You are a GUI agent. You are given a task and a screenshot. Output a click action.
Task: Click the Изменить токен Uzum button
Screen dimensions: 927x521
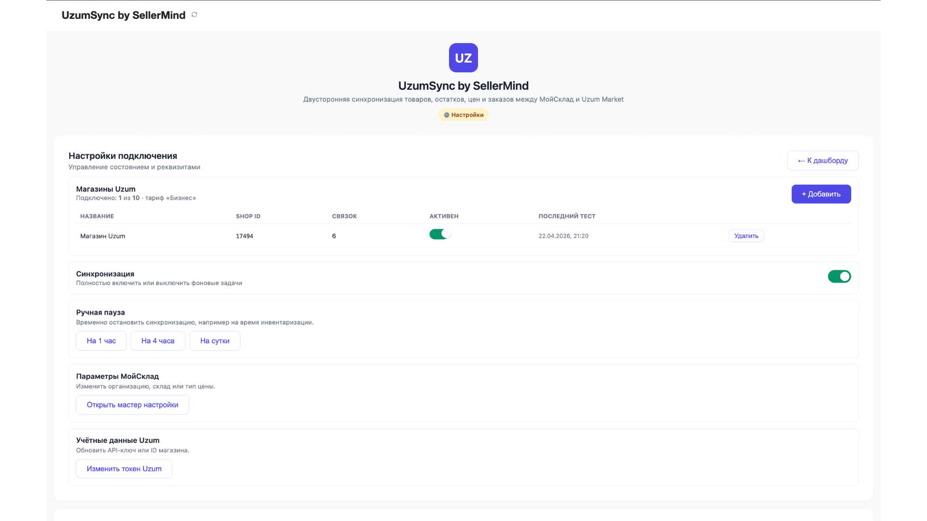click(x=124, y=469)
